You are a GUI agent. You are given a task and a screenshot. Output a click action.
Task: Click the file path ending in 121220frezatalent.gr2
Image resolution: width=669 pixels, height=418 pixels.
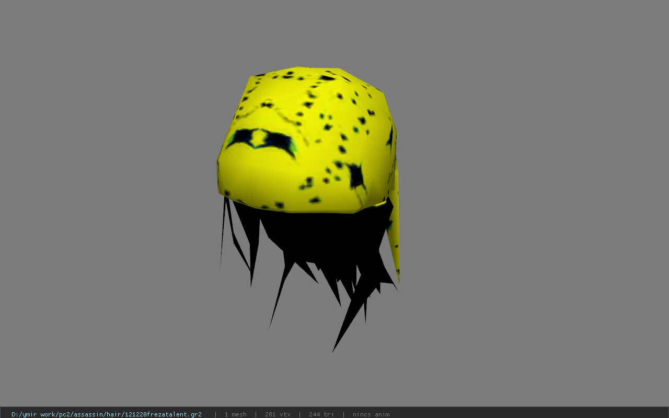click(x=107, y=414)
